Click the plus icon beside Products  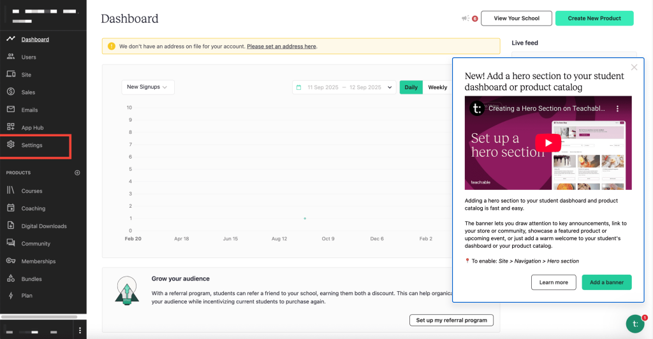(x=78, y=173)
